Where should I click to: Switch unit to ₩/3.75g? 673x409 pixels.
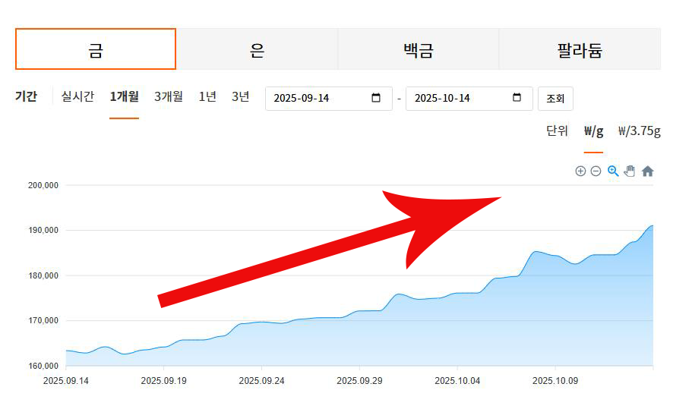pos(639,131)
